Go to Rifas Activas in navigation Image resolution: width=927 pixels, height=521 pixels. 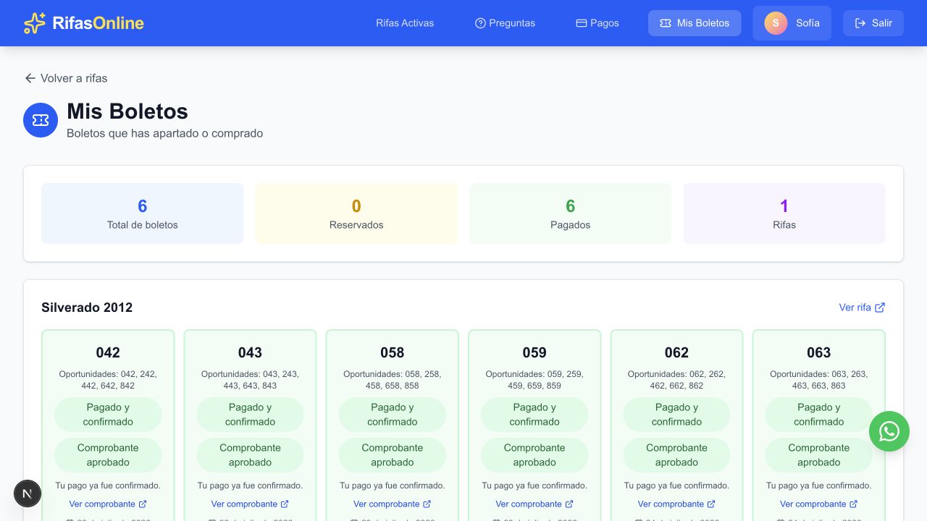point(405,23)
